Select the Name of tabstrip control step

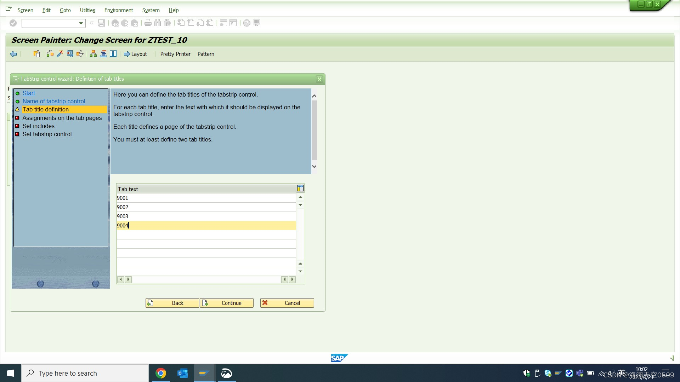(x=53, y=101)
